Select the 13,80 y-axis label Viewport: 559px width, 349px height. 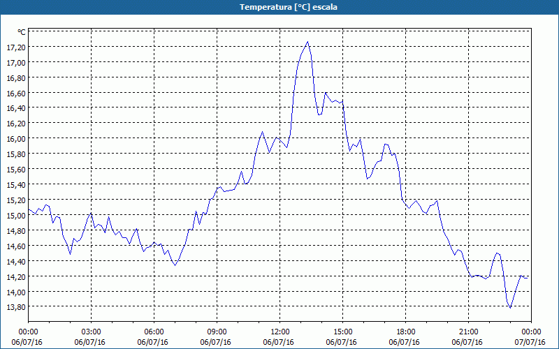[15, 307]
